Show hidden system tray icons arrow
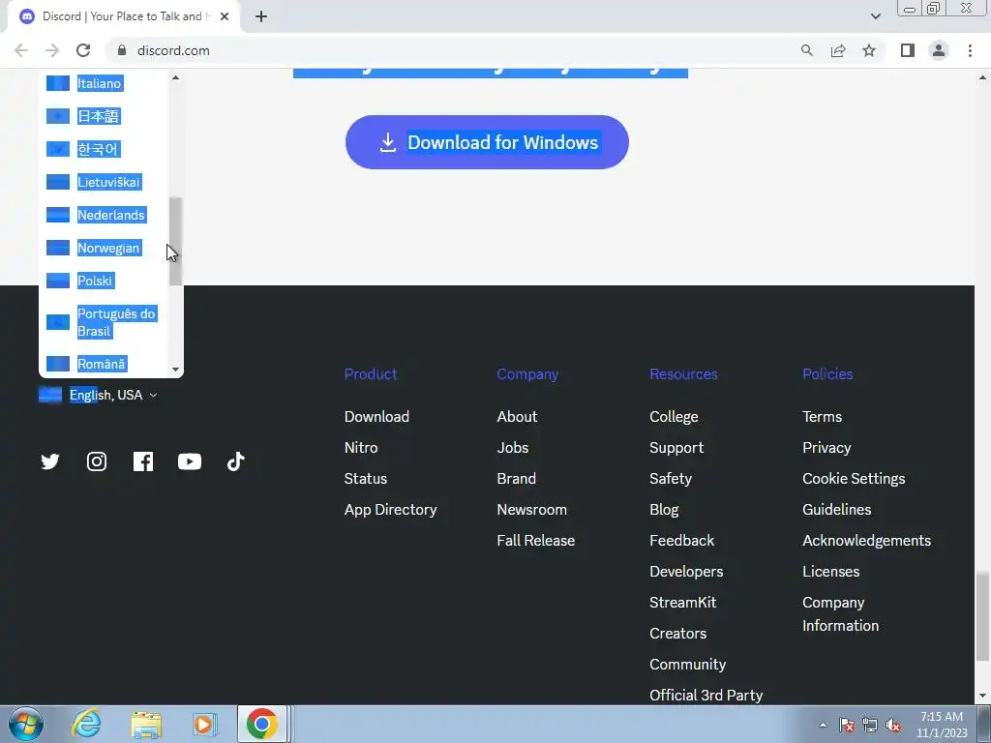991x743 pixels. [823, 725]
